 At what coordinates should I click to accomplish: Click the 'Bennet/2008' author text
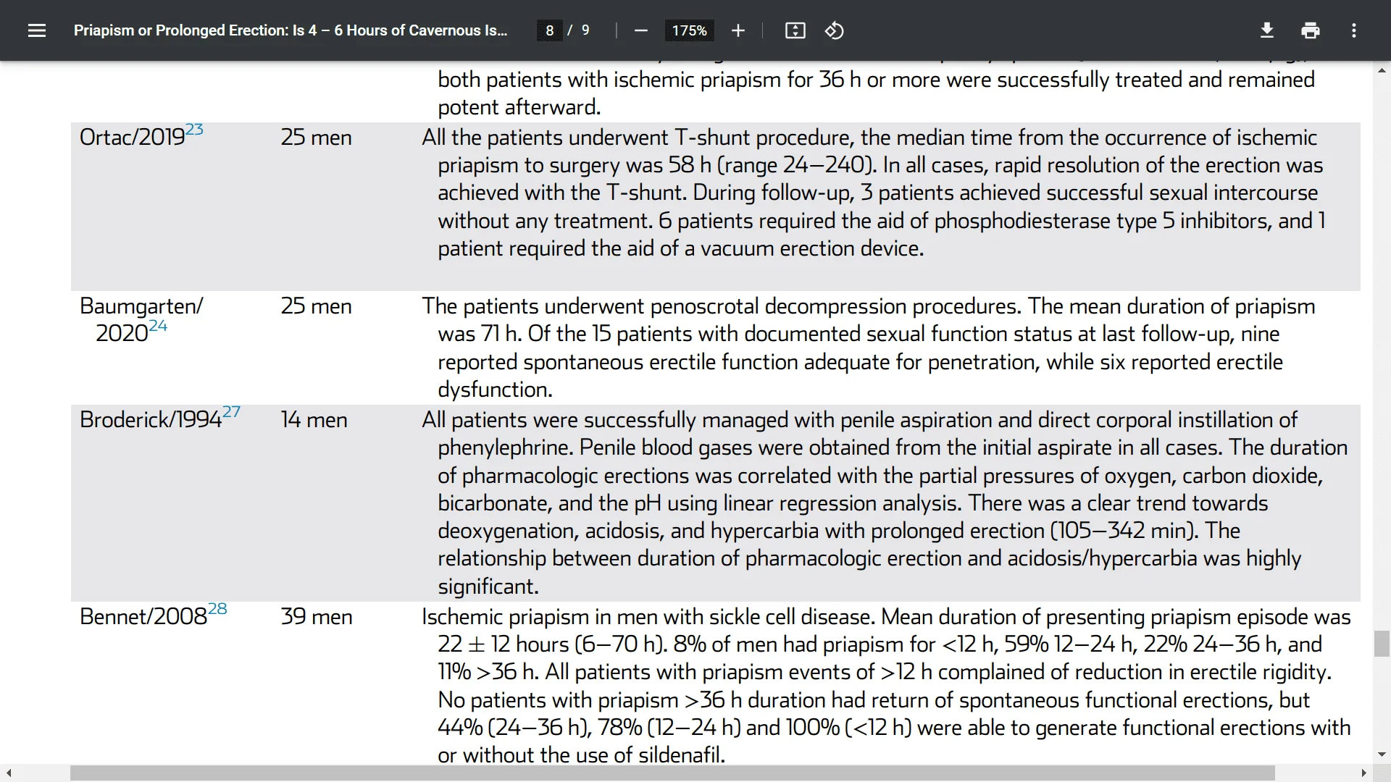coord(143,617)
